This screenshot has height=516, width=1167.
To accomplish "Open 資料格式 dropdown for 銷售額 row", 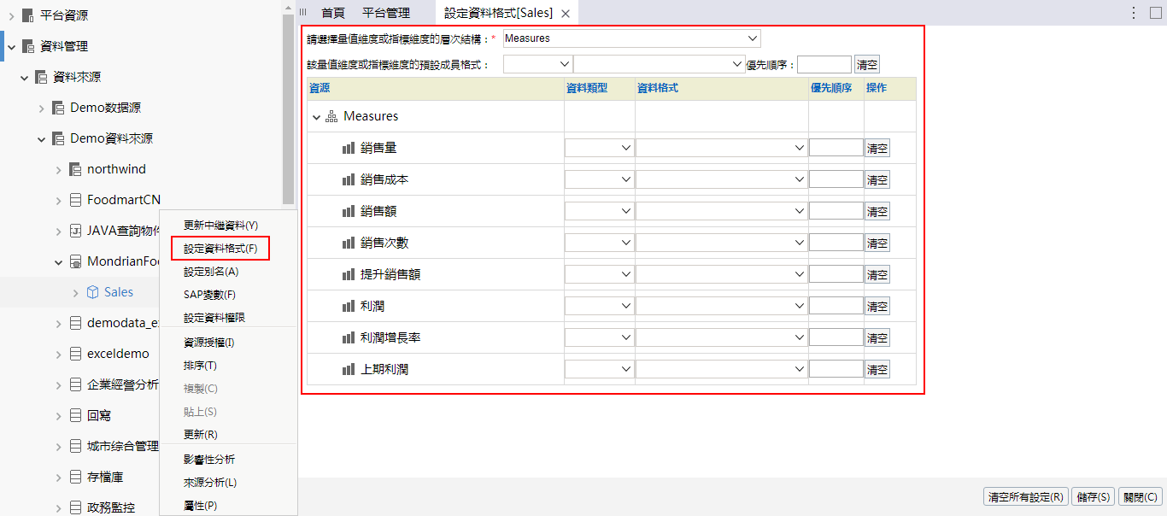I will (x=722, y=211).
